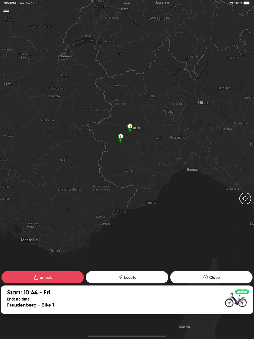
Task: Tap the Annecy label on map
Action: pyautogui.click(x=66, y=75)
